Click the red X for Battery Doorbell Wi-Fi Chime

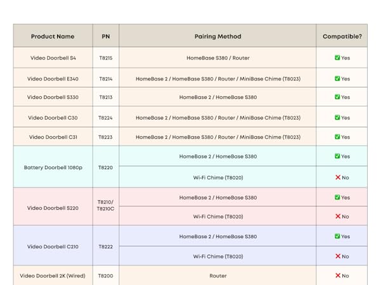coord(338,177)
